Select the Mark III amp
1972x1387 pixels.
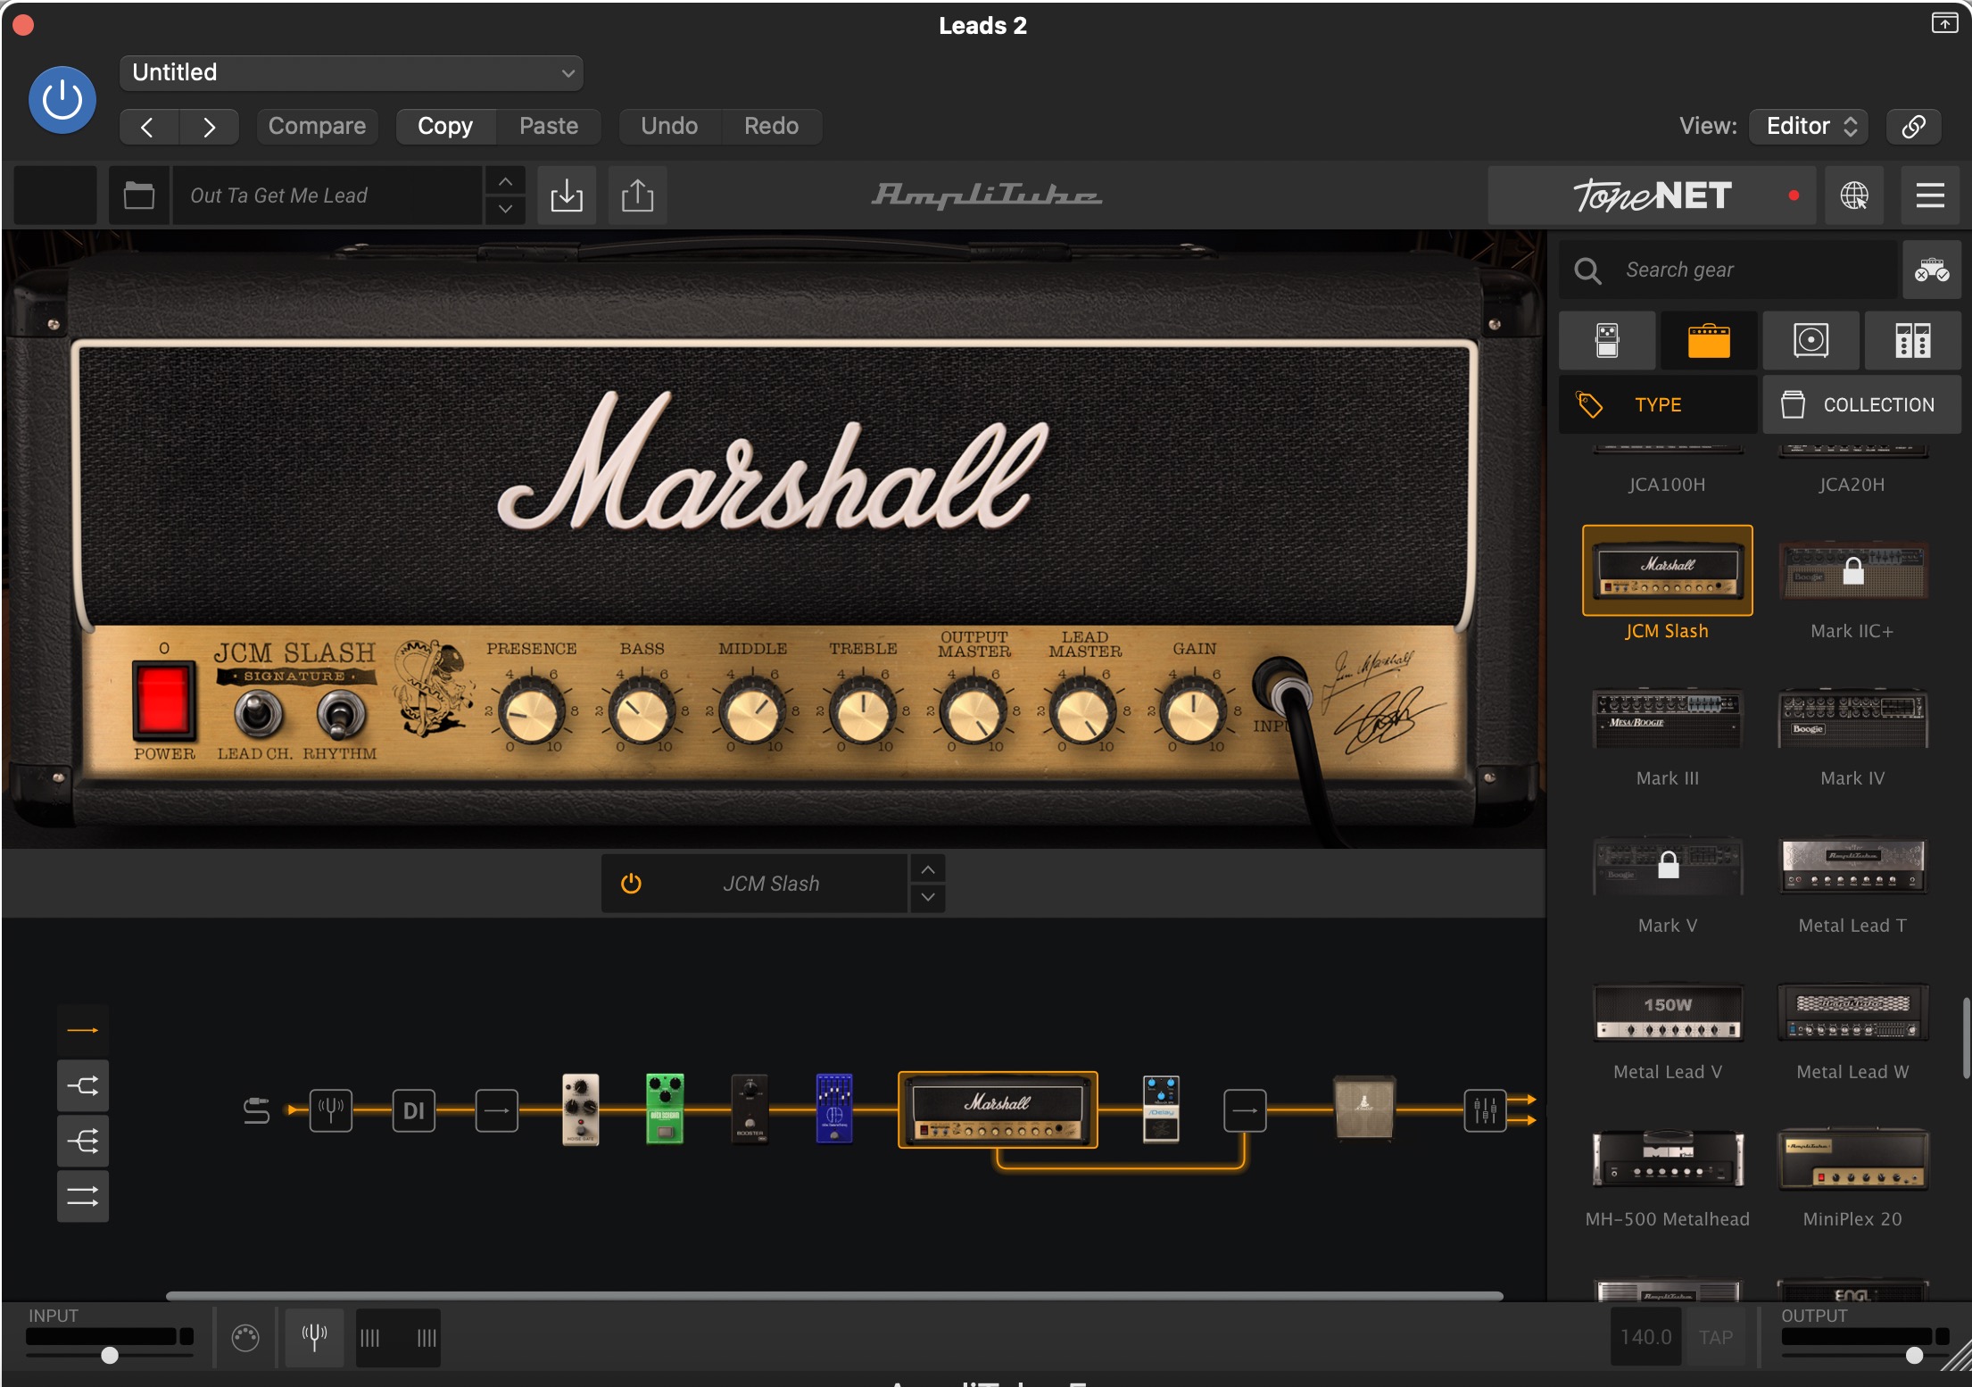click(1667, 718)
